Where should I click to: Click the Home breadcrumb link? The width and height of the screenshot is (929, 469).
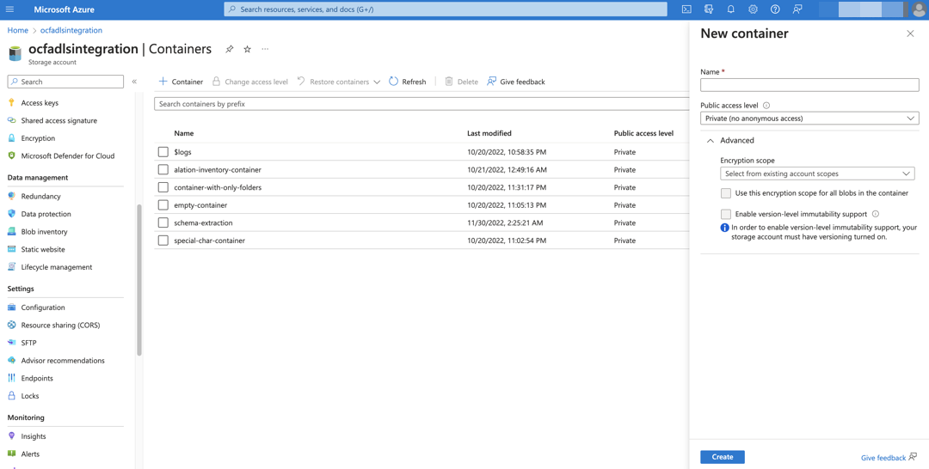click(18, 30)
